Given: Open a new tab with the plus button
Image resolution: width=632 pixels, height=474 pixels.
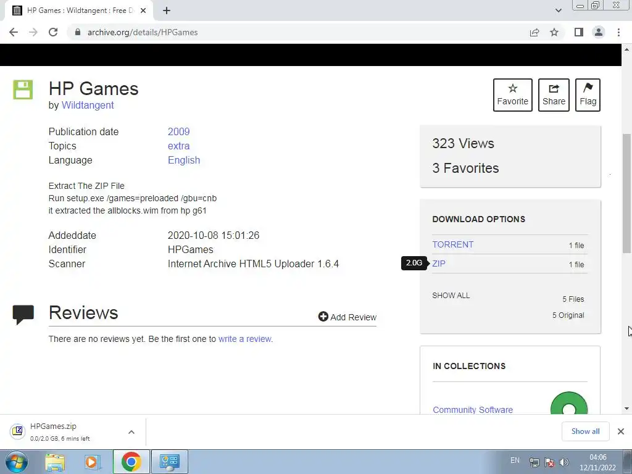Looking at the screenshot, I should point(167,10).
